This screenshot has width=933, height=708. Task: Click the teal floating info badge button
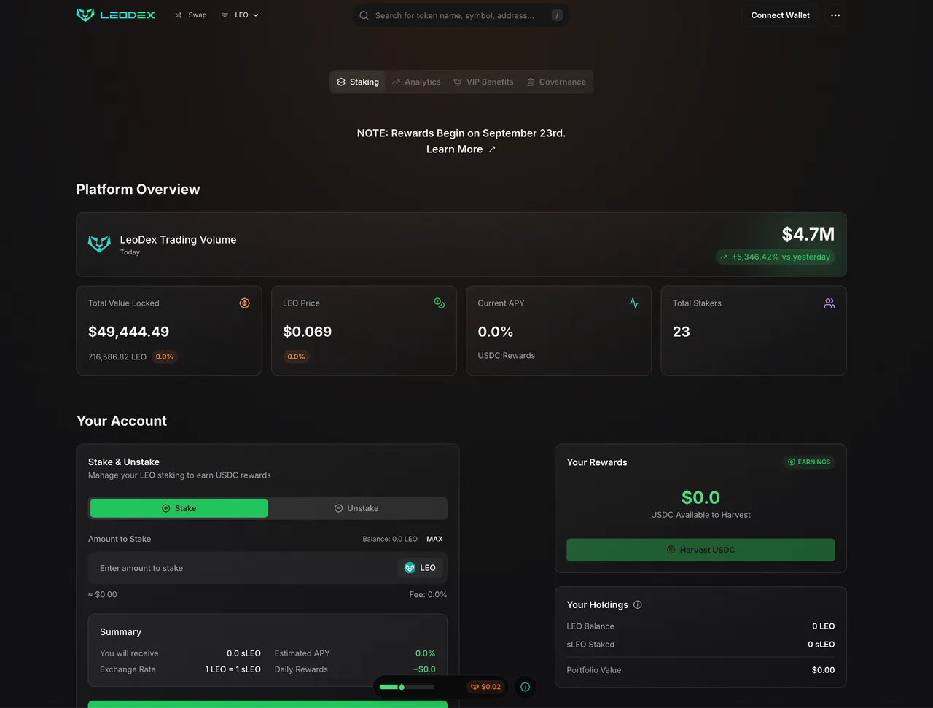pyautogui.click(x=525, y=687)
